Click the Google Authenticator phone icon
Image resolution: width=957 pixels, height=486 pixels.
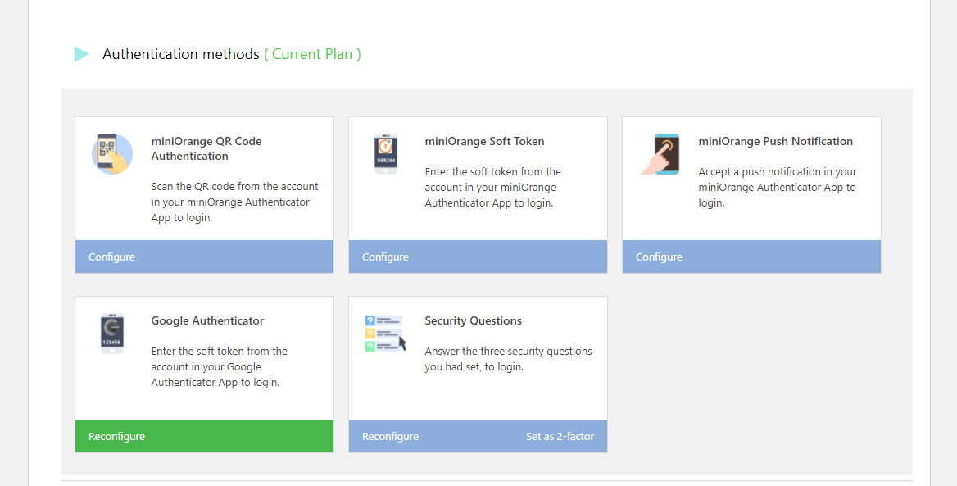(x=112, y=333)
